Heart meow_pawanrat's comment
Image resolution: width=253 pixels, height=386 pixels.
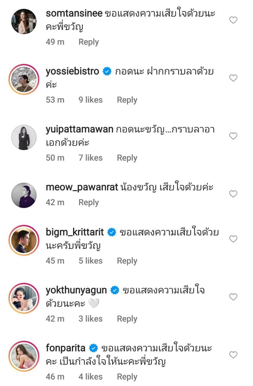click(x=233, y=194)
